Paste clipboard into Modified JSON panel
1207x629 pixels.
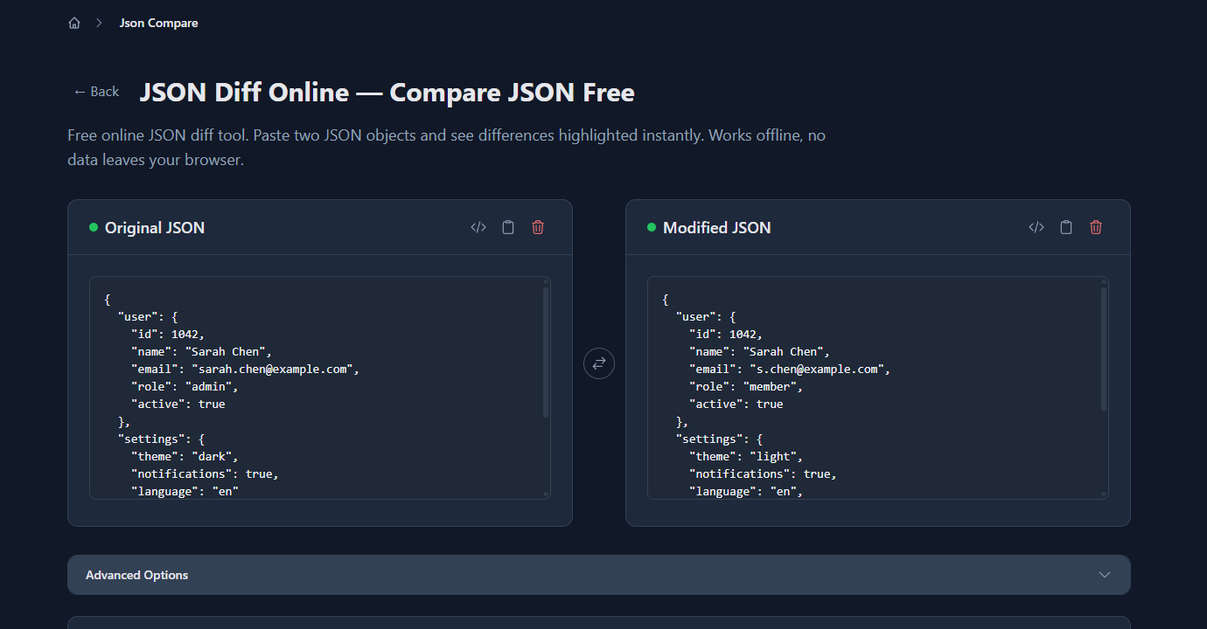(x=1065, y=226)
